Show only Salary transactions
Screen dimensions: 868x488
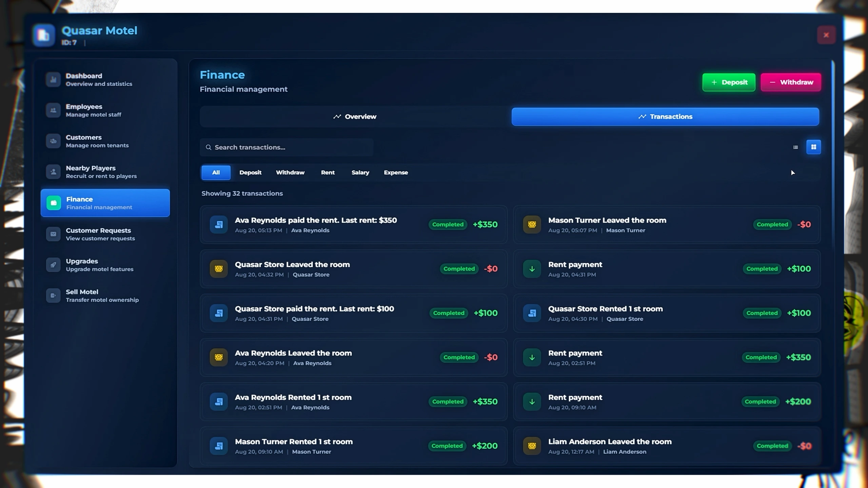point(360,172)
